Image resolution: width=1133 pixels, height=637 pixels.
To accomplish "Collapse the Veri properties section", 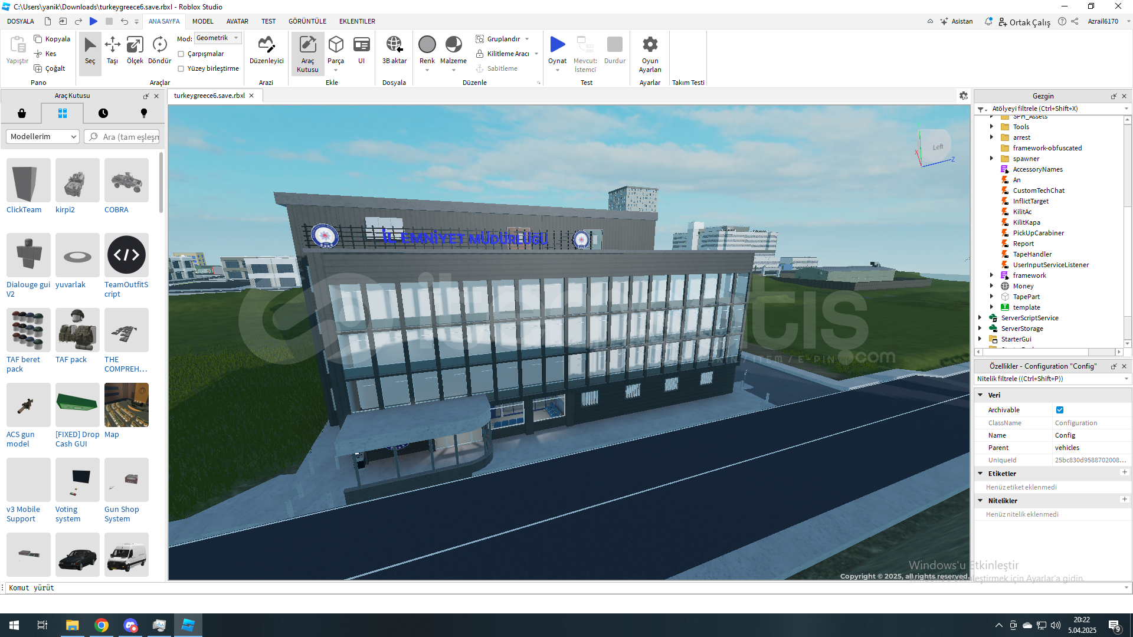I will coord(980,395).
